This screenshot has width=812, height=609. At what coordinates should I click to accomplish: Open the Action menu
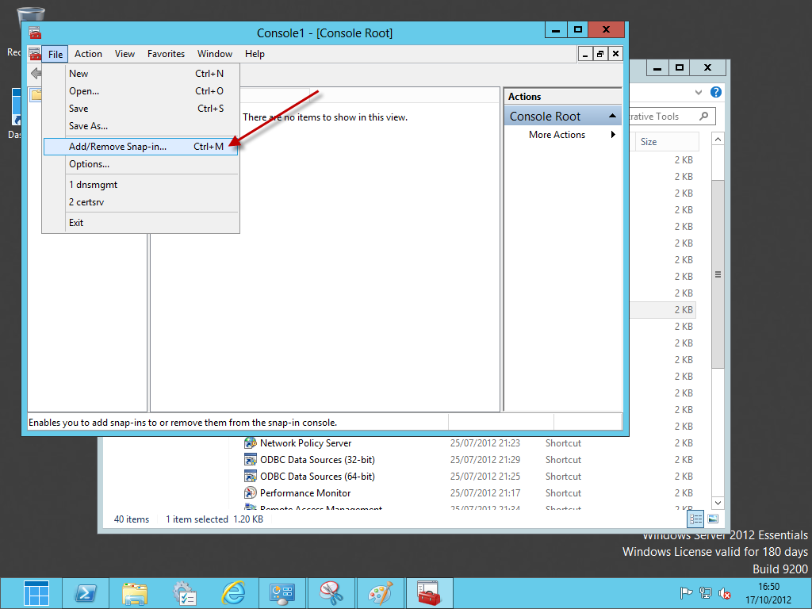[88, 54]
